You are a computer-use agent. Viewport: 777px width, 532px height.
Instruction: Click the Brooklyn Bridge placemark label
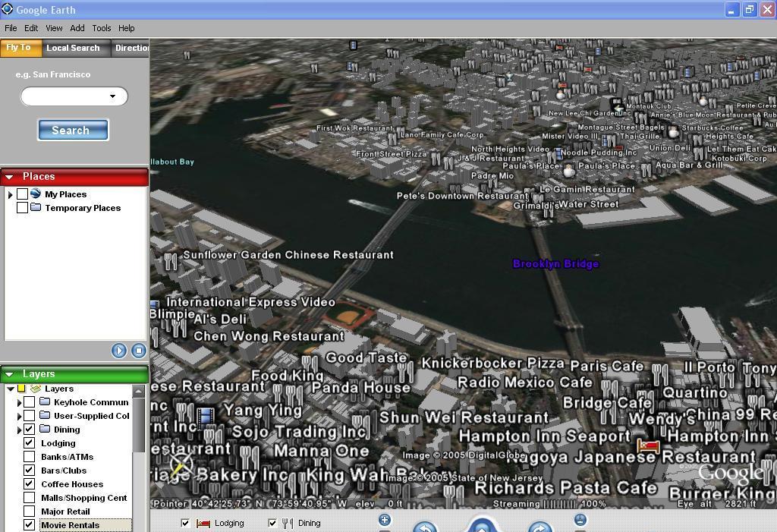click(555, 263)
